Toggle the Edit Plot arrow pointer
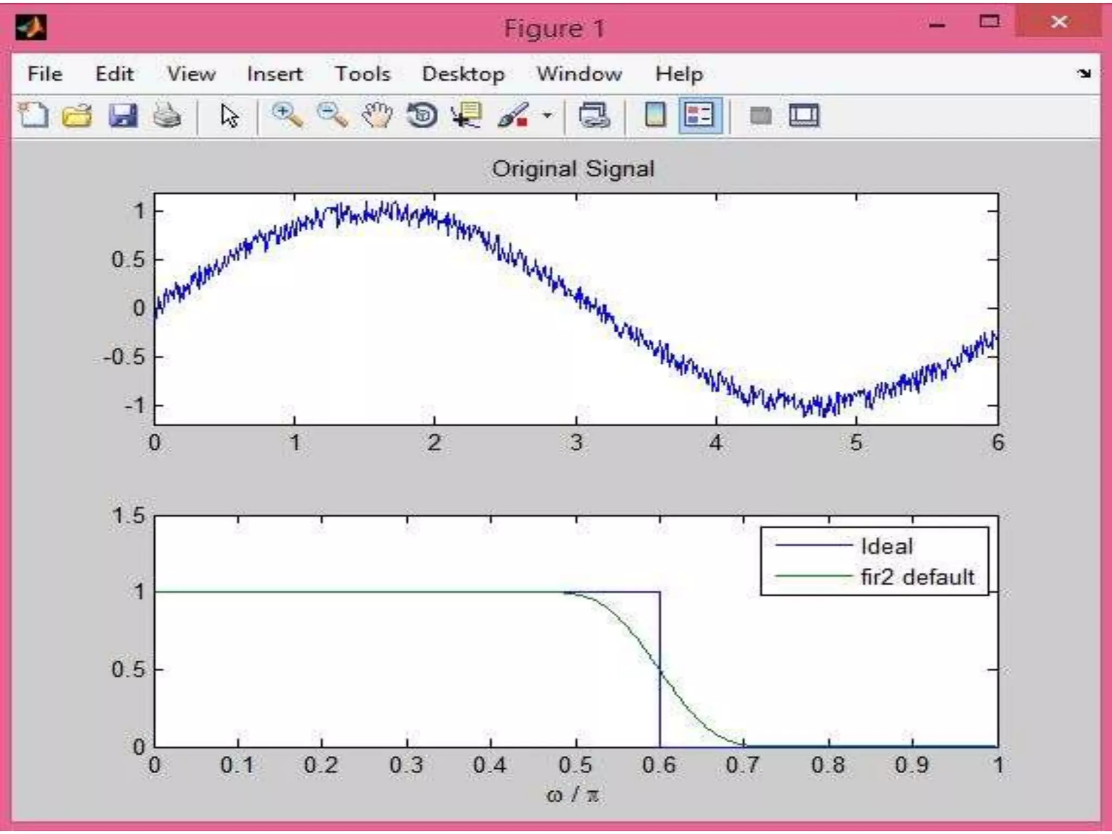 pos(230,116)
